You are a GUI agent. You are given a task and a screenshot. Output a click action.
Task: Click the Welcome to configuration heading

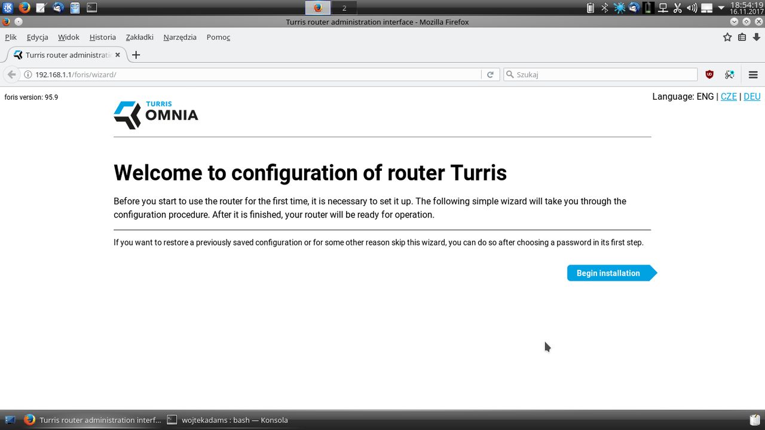pos(310,173)
